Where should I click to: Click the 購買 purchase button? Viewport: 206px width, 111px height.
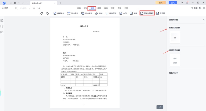point(160,3)
